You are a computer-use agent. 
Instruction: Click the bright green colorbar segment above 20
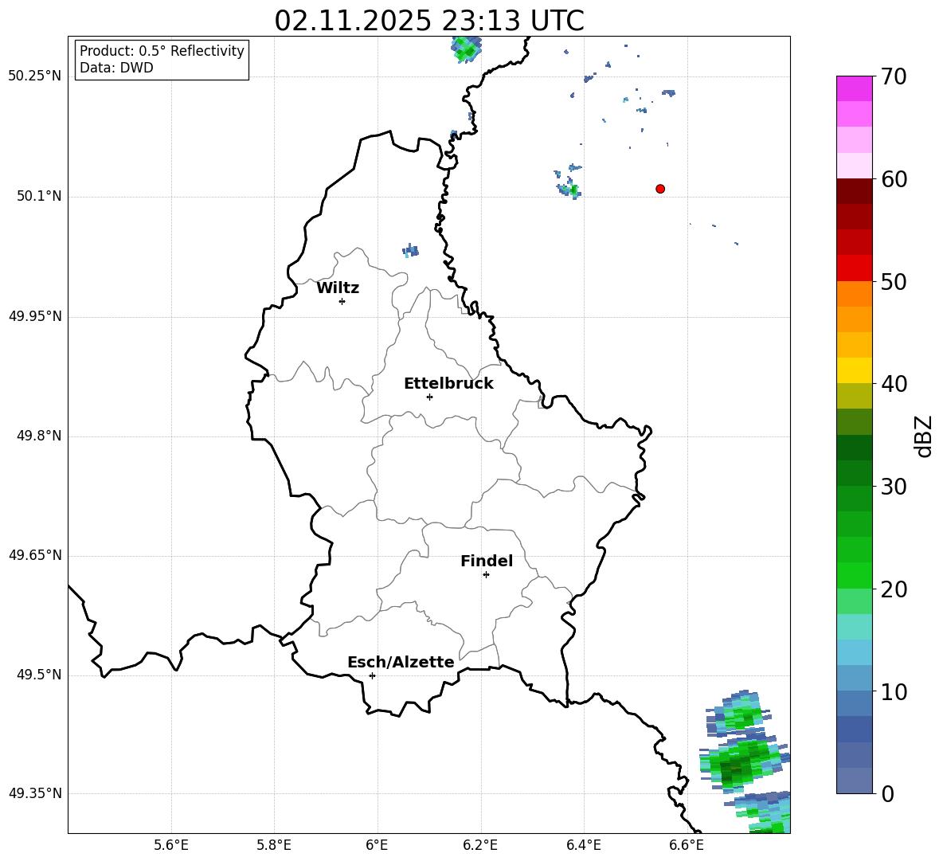tap(855, 575)
